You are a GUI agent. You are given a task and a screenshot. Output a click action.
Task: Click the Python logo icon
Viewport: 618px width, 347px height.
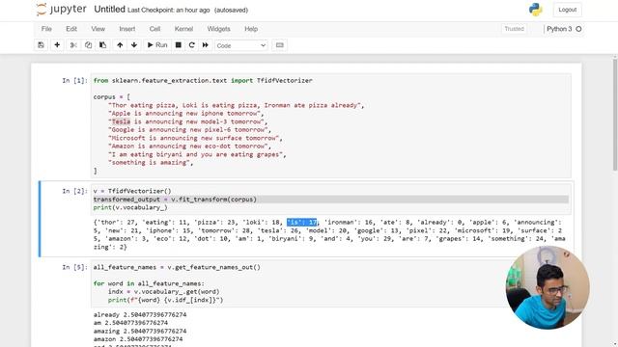pyautogui.click(x=535, y=10)
